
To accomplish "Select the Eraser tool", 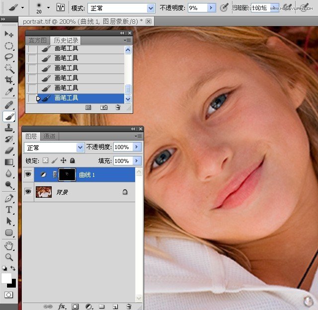I will pos(9,151).
